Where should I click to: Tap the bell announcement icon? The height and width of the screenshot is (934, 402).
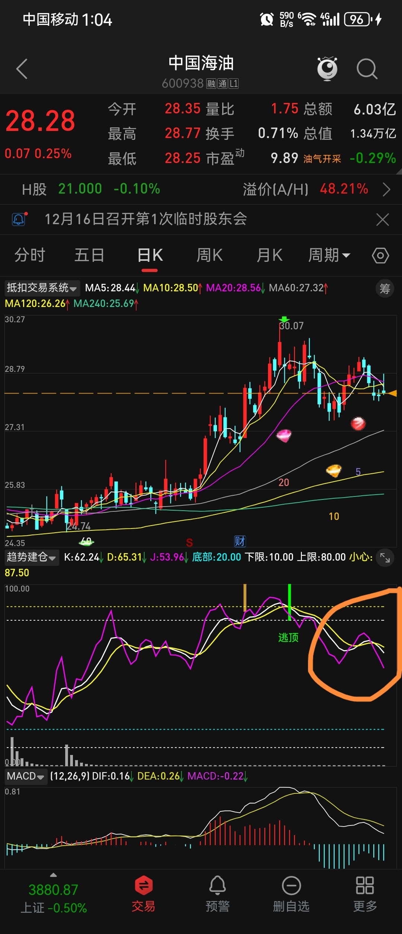click(x=19, y=219)
